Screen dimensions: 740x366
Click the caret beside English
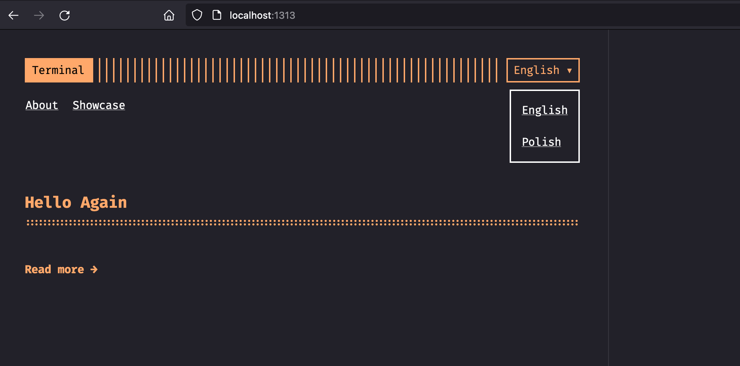pos(570,70)
